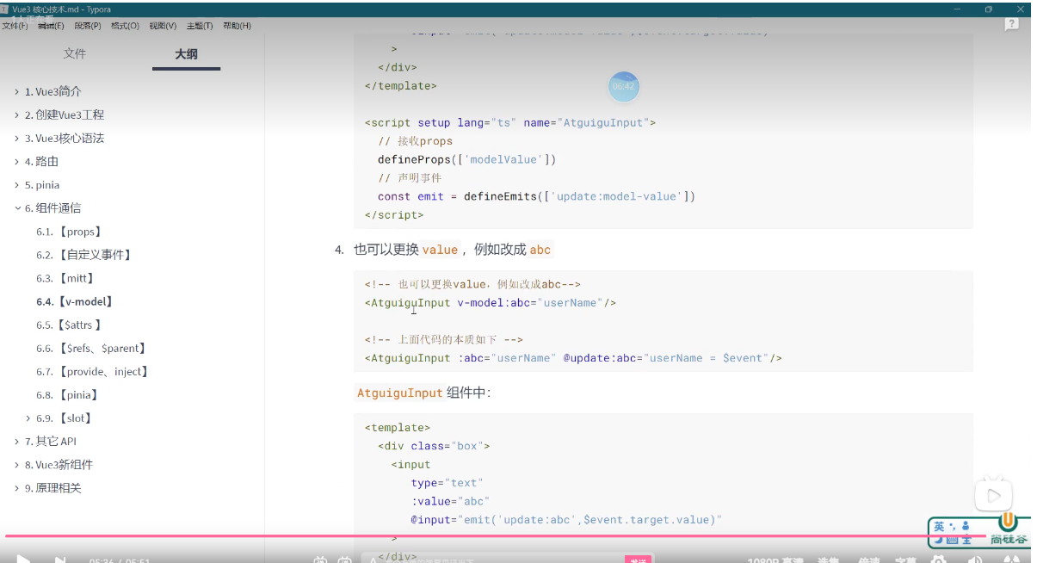This screenshot has width=1037, height=563.
Task: Expand the 5. pinia chevron
Action: 16,184
